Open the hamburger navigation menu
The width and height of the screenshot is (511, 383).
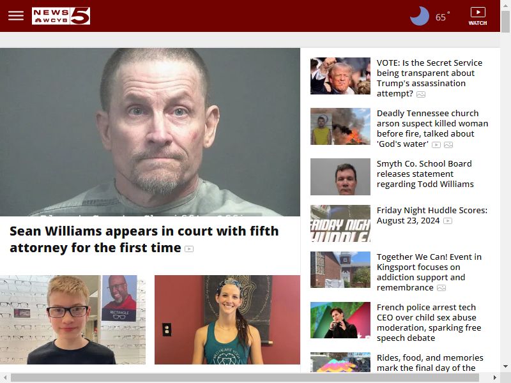16,15
